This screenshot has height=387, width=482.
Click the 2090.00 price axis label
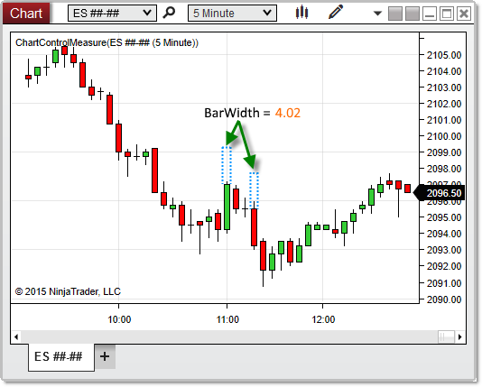pos(444,299)
